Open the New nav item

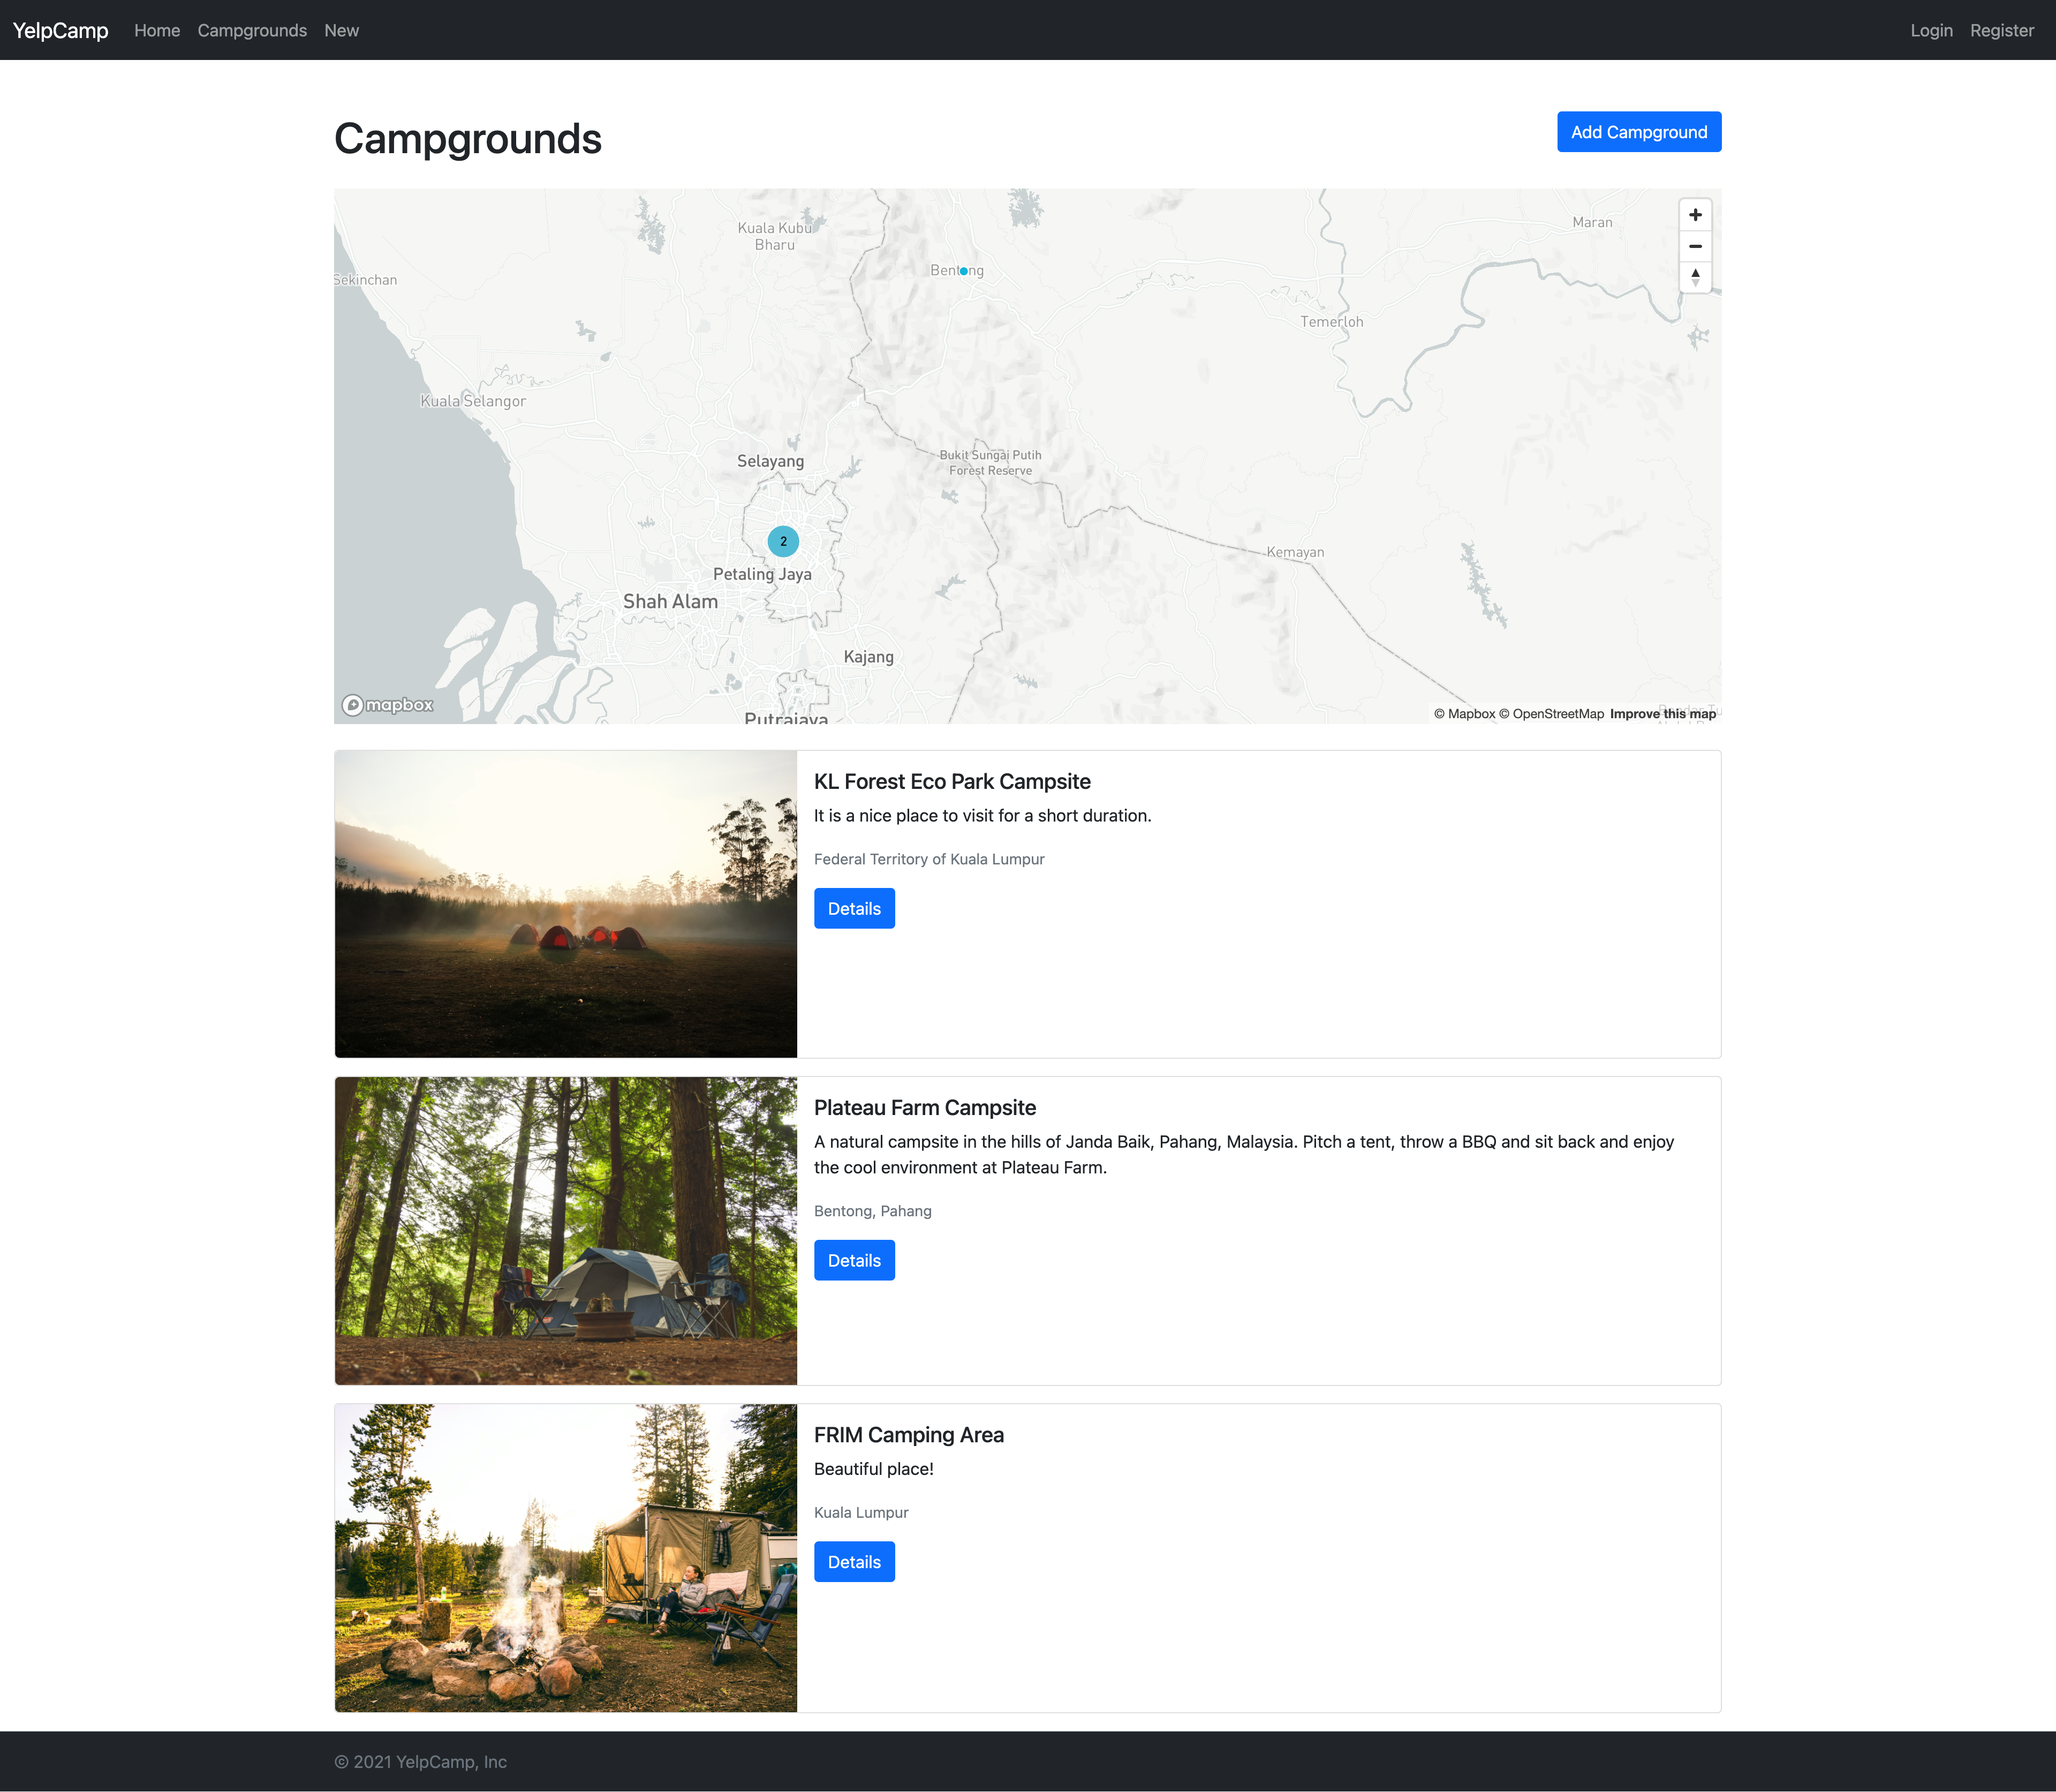point(341,30)
